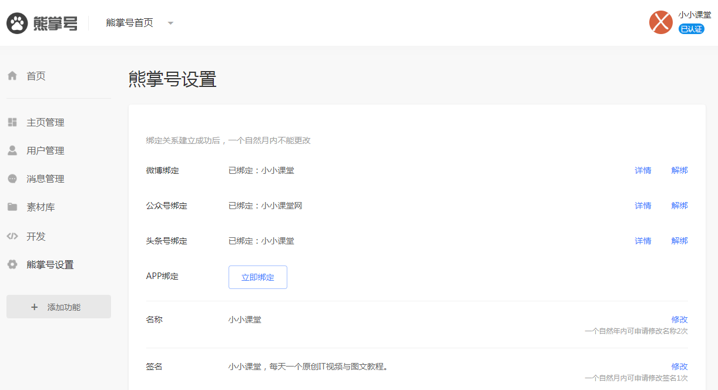
Task: Click hint 一个自然月内可申请修改签名1次
Action: click(x=636, y=378)
